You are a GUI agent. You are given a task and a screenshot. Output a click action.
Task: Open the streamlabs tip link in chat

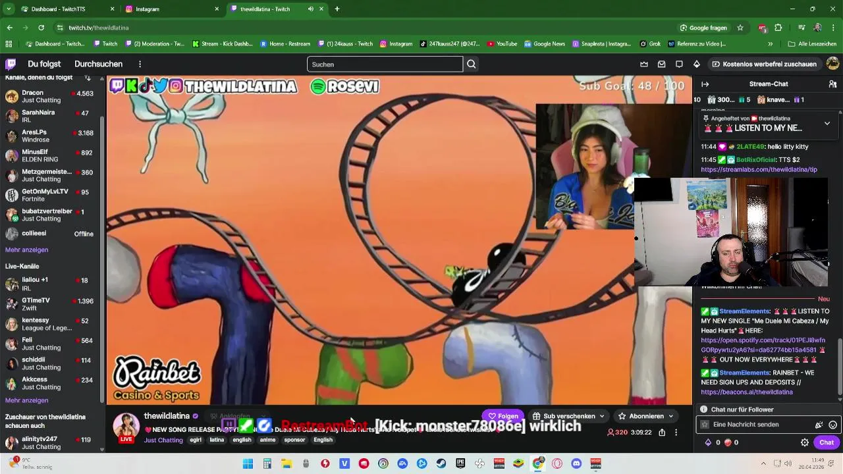[759, 169]
